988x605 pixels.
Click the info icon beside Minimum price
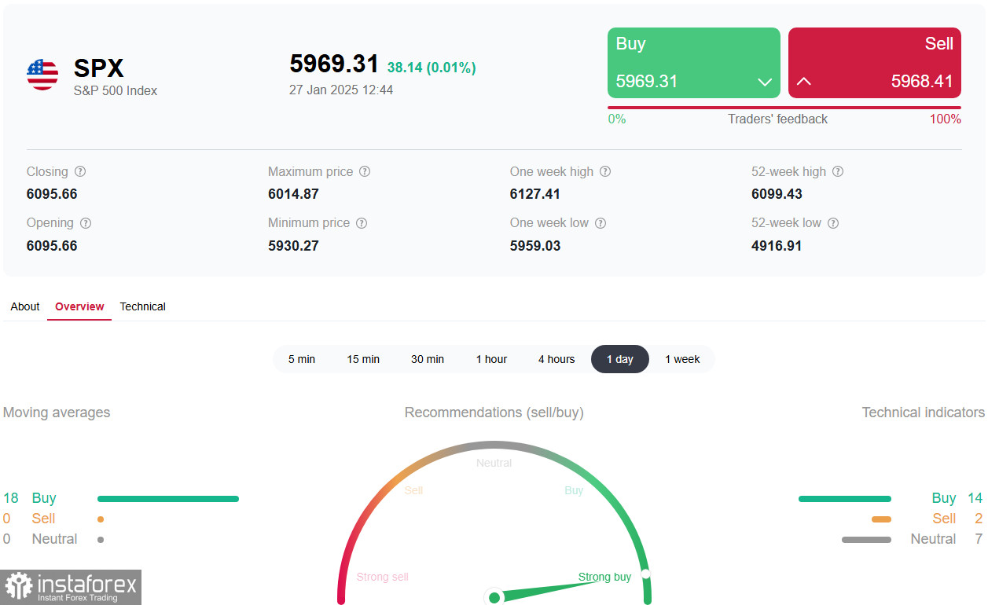(362, 223)
